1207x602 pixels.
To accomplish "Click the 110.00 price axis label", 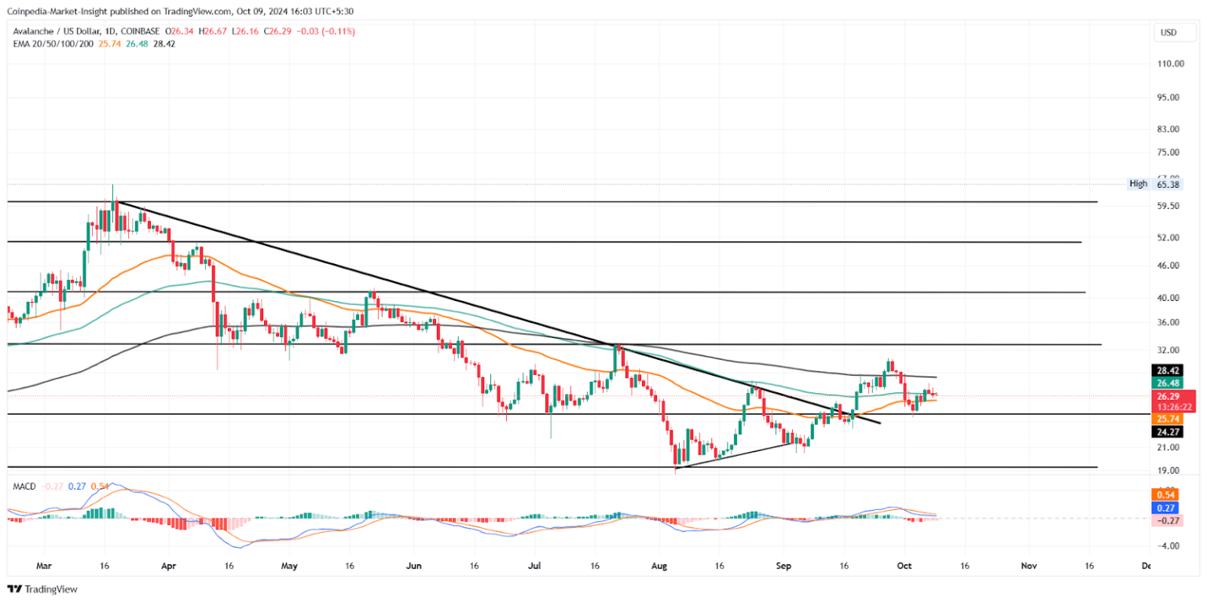I will click(x=1170, y=64).
